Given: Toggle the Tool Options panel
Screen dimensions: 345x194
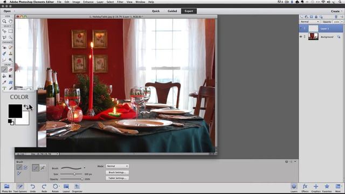Looking at the screenshot, I should (20, 188).
